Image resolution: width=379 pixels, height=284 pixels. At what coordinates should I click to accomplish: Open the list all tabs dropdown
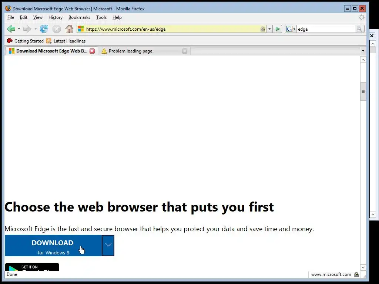(x=363, y=51)
